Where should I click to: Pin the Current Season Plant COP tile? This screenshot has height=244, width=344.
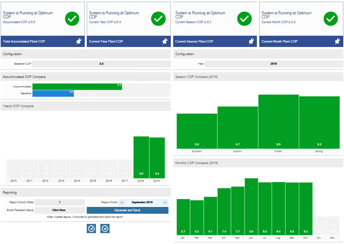click(x=251, y=42)
